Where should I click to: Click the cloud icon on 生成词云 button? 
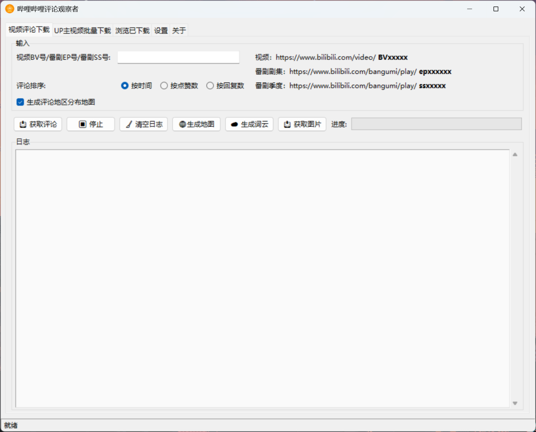click(234, 124)
